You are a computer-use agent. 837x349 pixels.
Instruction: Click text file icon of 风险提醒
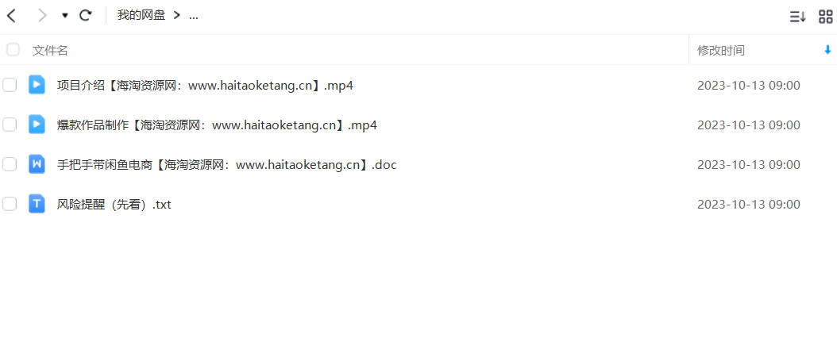[37, 204]
